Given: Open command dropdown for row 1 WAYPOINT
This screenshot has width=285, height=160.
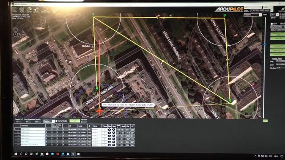Looking at the screenshot, I should pos(33,129).
